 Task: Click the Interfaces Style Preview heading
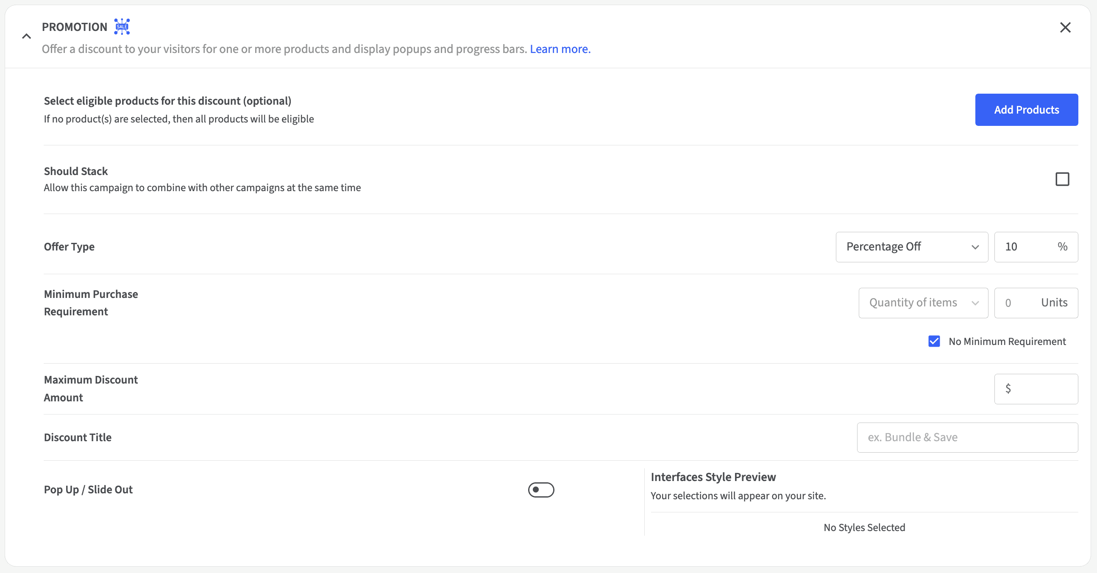[x=713, y=477]
